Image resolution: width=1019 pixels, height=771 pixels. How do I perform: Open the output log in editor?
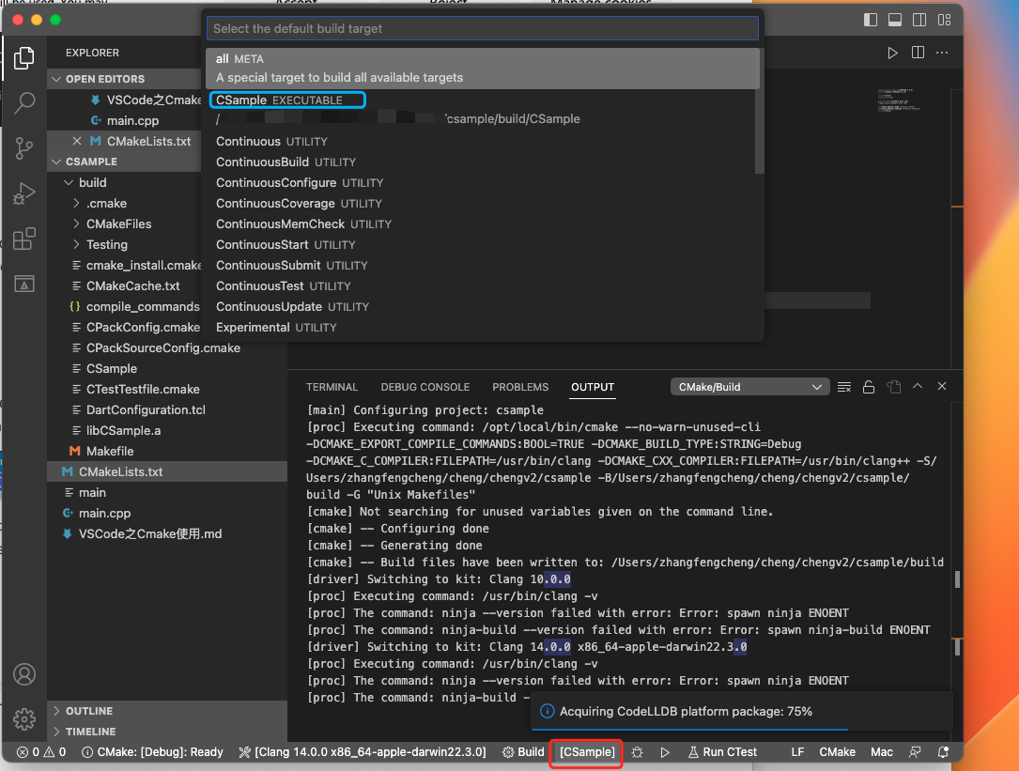coord(893,387)
